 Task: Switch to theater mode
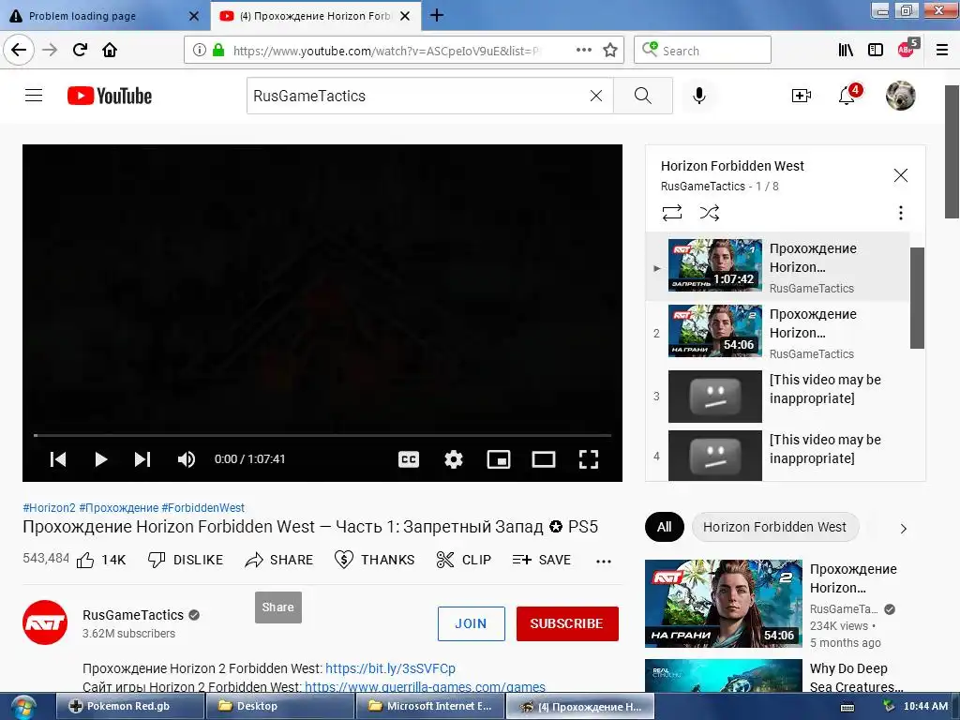pyautogui.click(x=544, y=459)
